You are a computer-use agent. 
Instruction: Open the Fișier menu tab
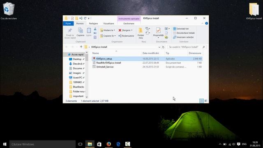68,23
